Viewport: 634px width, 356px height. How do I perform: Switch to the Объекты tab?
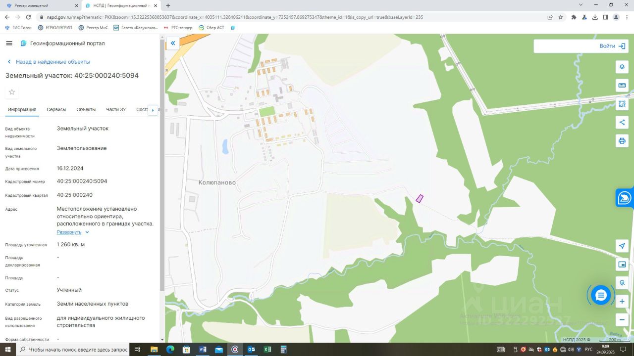86,109
